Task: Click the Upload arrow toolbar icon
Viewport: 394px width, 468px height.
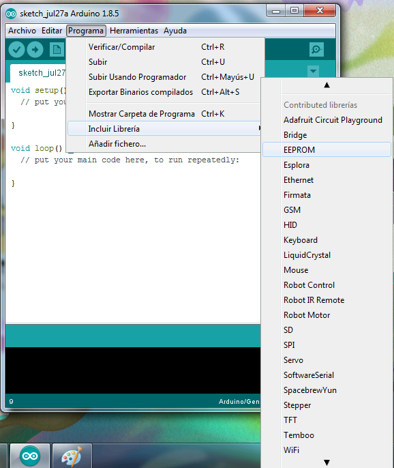Action: point(35,50)
